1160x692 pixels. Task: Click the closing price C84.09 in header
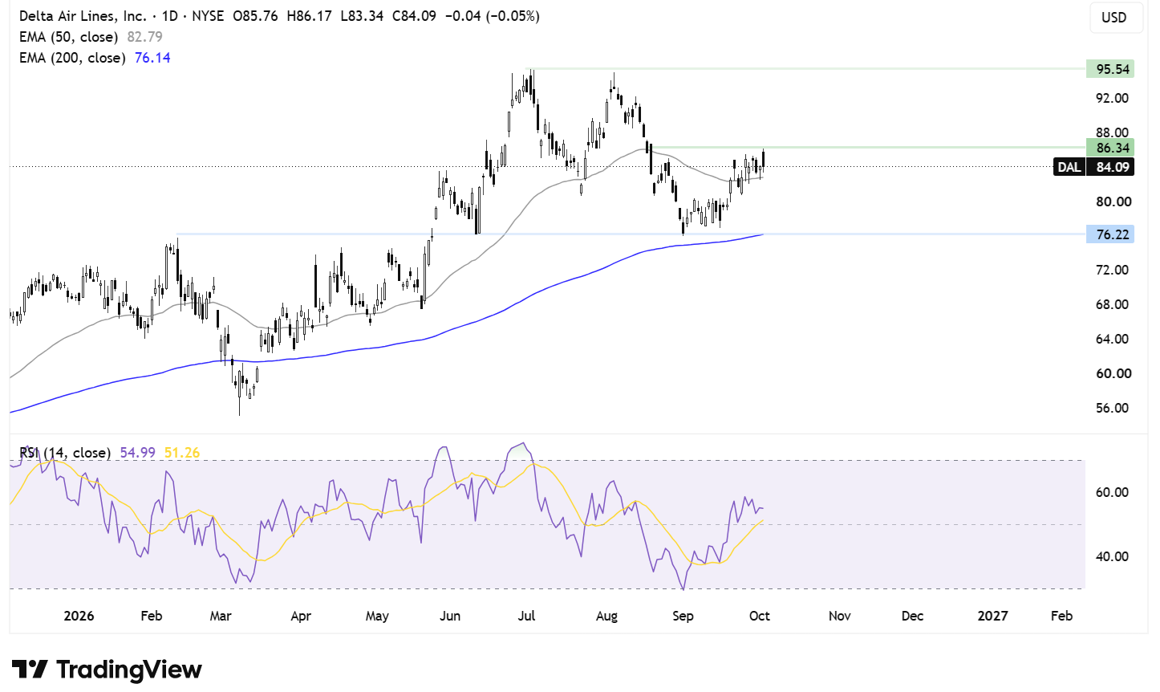pos(414,16)
